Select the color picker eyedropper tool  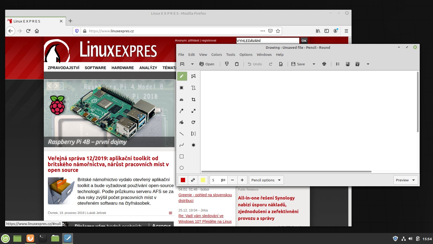pos(182,111)
